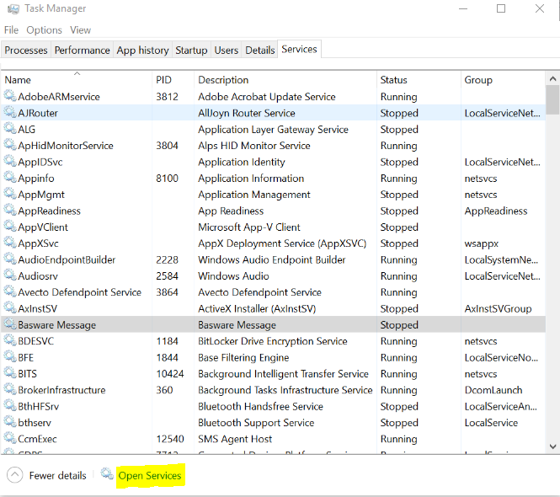Sort by the Status column header
This screenshot has height=497, width=560.
point(419,80)
